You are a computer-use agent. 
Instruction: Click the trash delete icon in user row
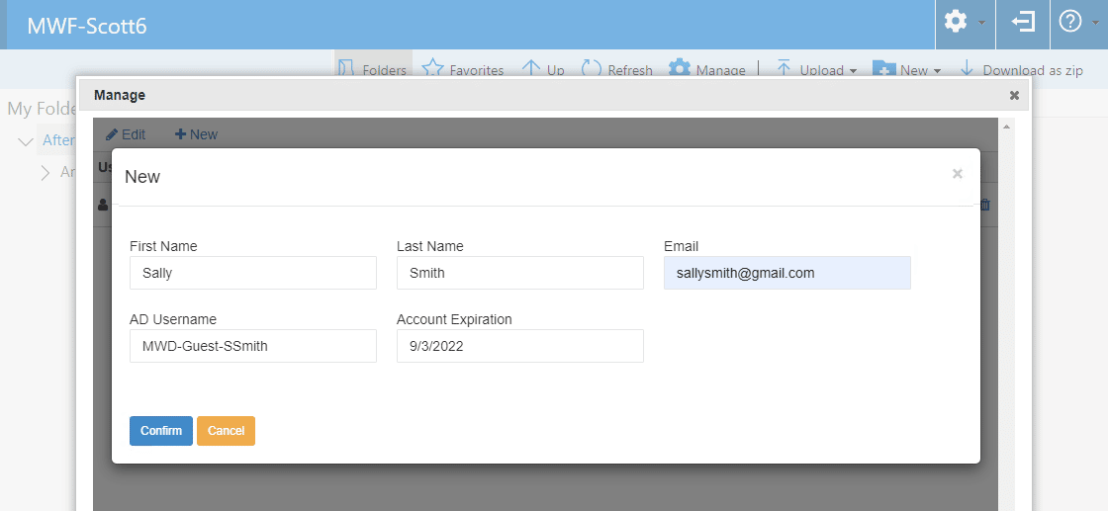pos(984,205)
